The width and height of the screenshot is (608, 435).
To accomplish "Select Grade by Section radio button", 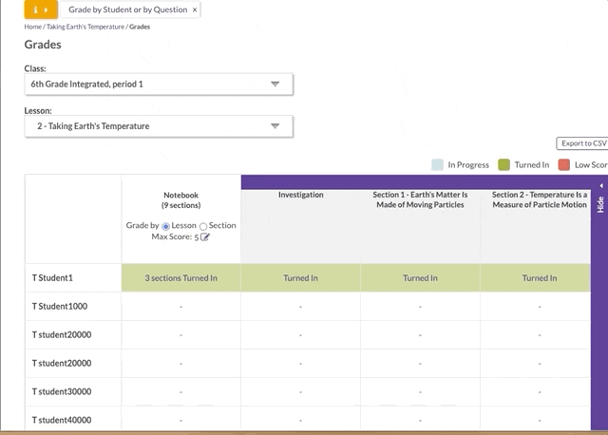I will pyautogui.click(x=203, y=226).
